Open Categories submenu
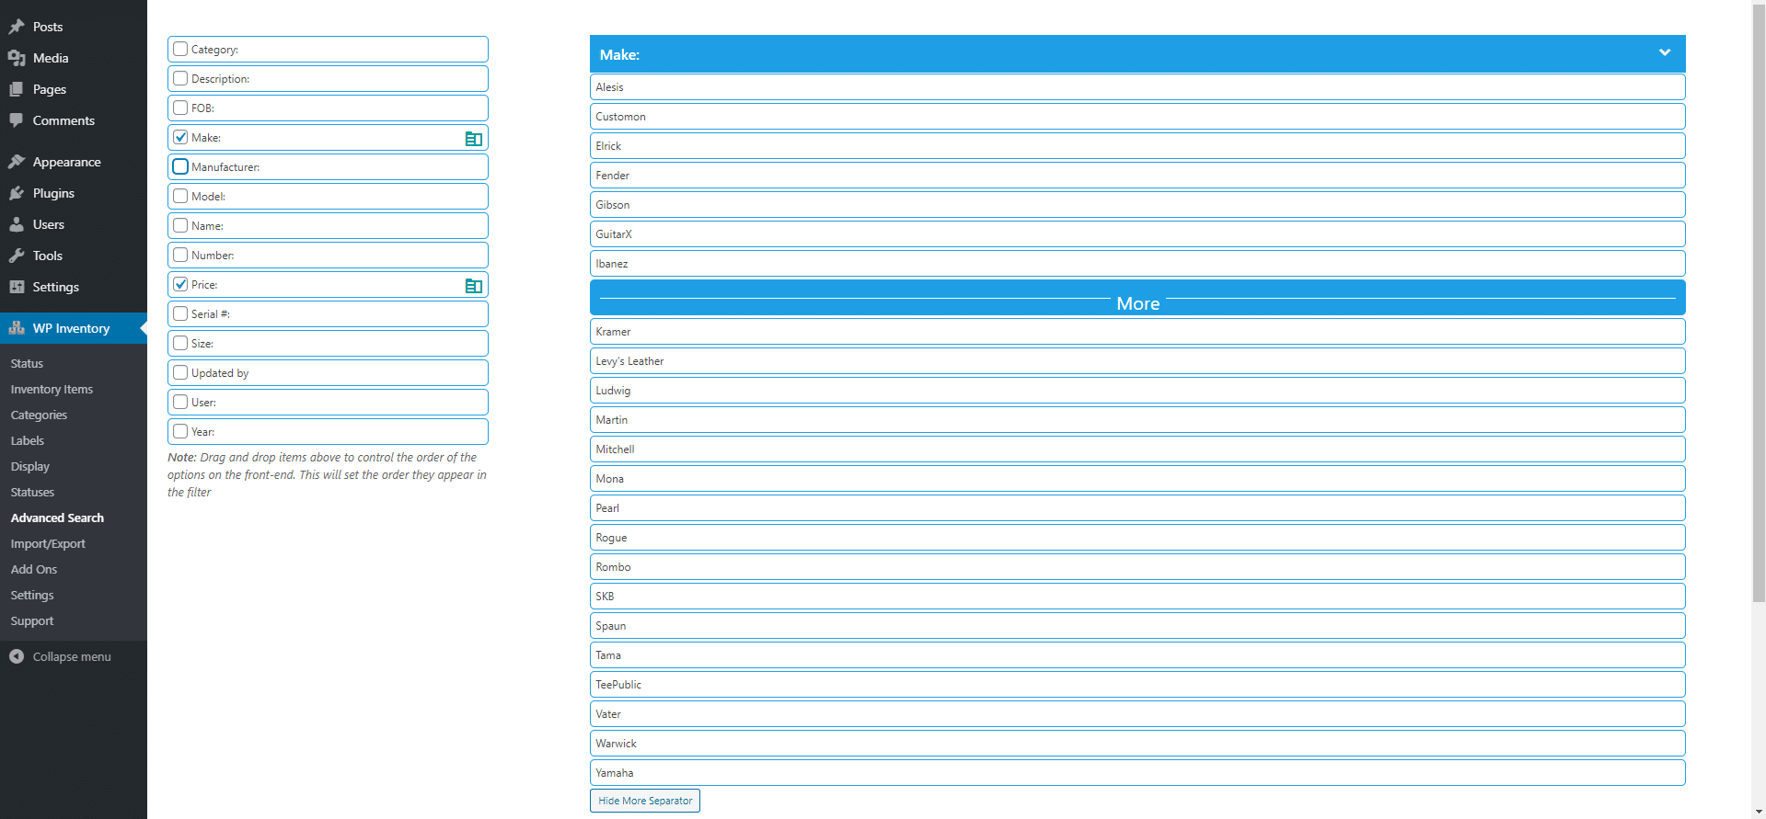 point(39,415)
